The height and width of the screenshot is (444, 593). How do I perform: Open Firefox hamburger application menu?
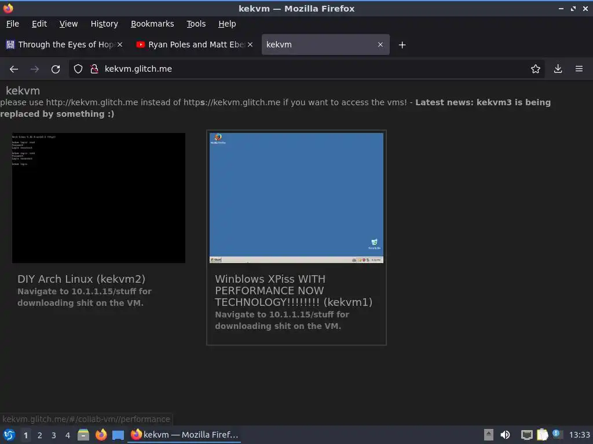[579, 69]
